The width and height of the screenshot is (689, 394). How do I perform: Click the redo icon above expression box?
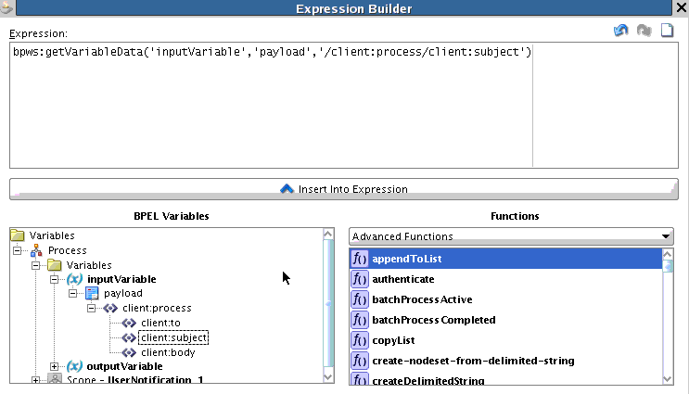click(644, 31)
